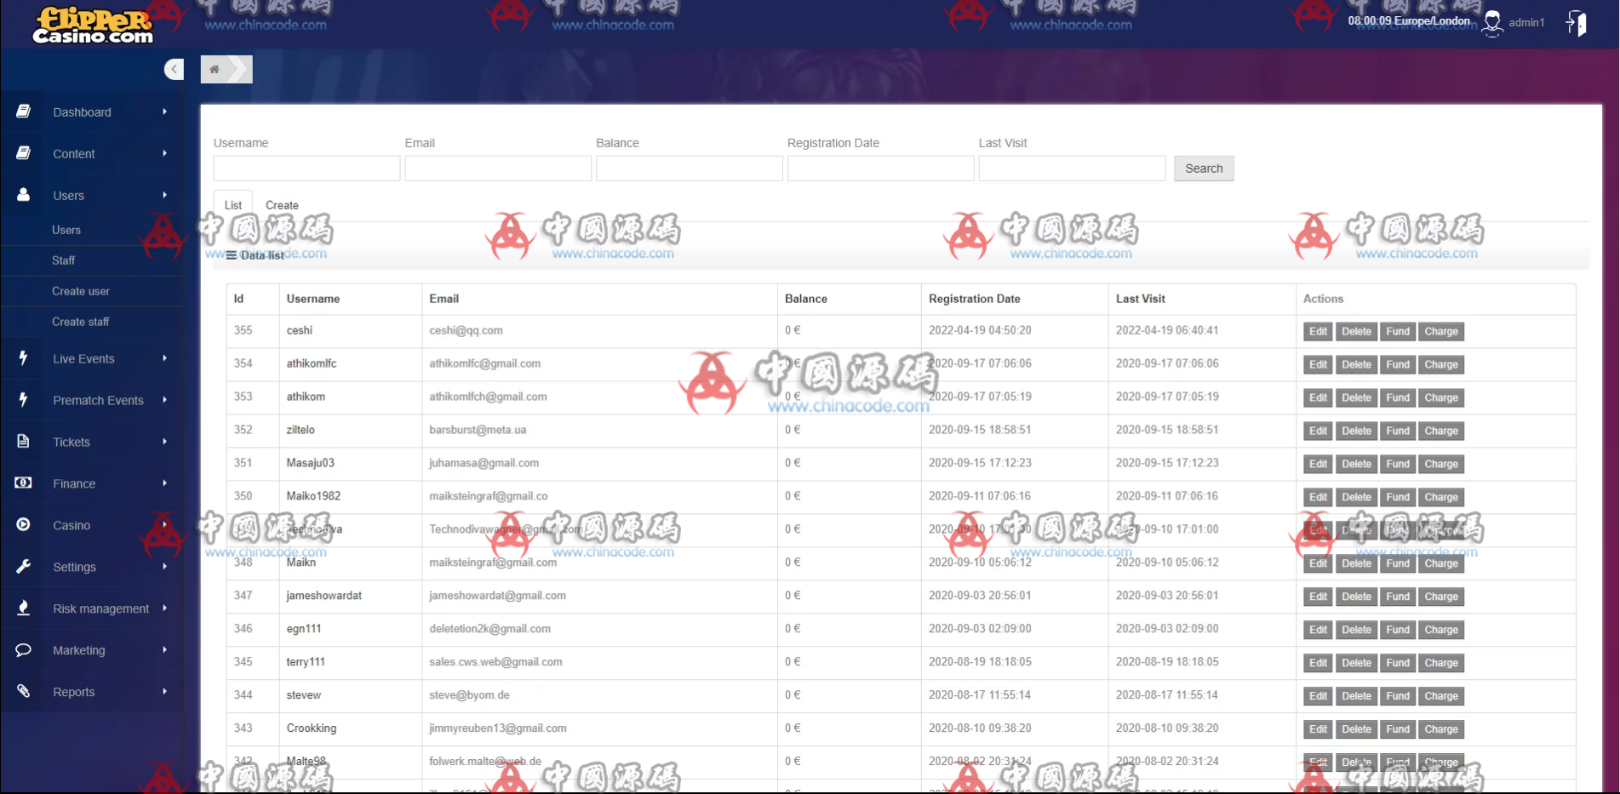Click Fund for user athikom

tap(1398, 397)
